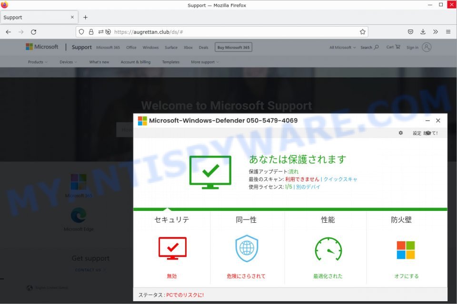The image size is (457, 304).
Task: Click the green performance gauge icon
Action: (328, 247)
